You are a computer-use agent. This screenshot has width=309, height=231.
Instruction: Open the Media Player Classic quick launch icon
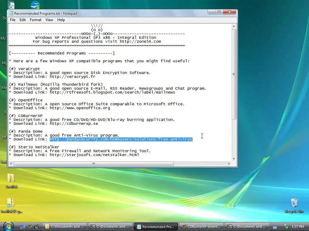[x=37, y=226]
